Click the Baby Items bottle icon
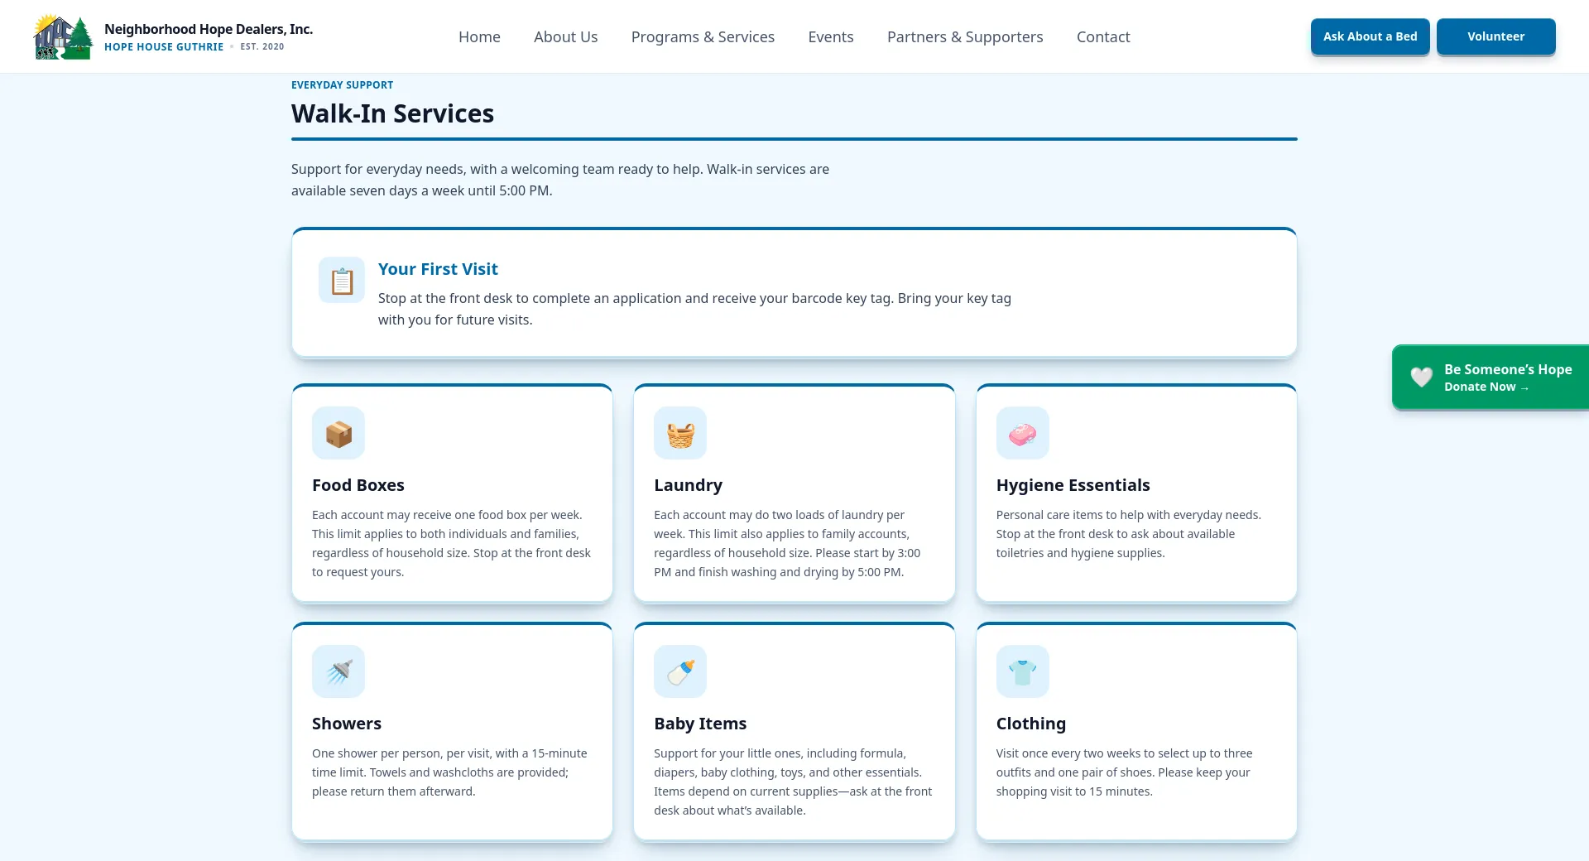Screen dimensions: 1589x861 pyautogui.click(x=680, y=671)
